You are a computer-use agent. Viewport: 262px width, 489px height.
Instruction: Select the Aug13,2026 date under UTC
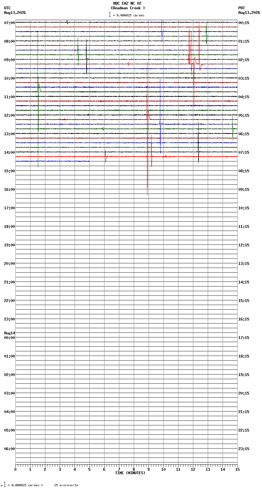(x=15, y=13)
